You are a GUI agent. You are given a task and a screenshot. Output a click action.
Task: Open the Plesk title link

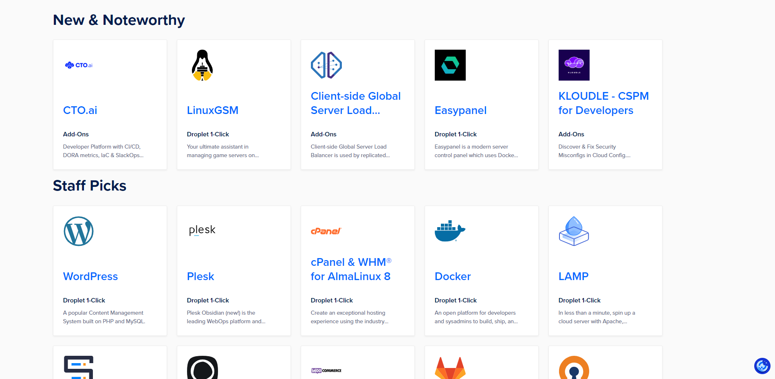[x=200, y=276]
